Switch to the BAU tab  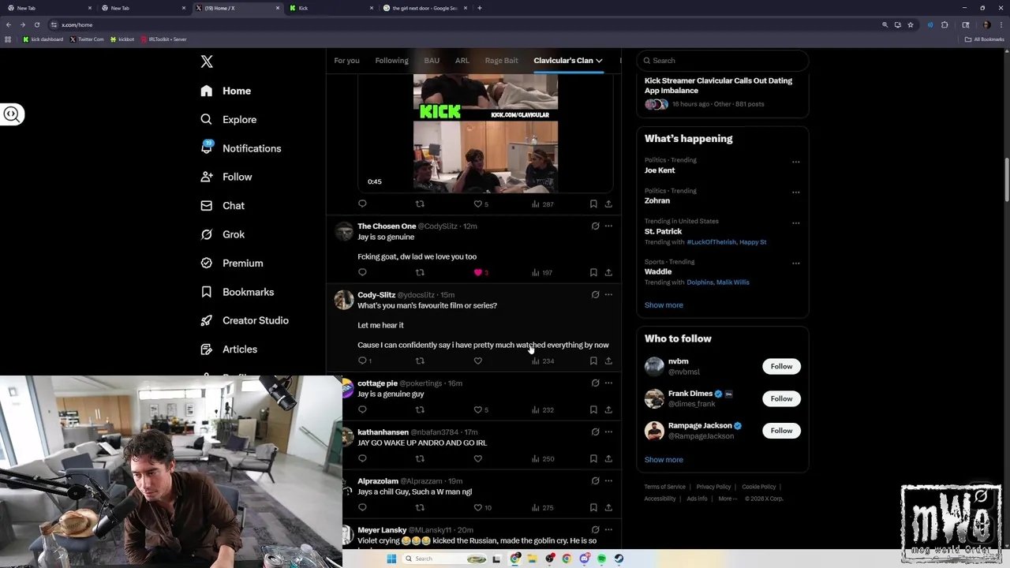pyautogui.click(x=432, y=61)
